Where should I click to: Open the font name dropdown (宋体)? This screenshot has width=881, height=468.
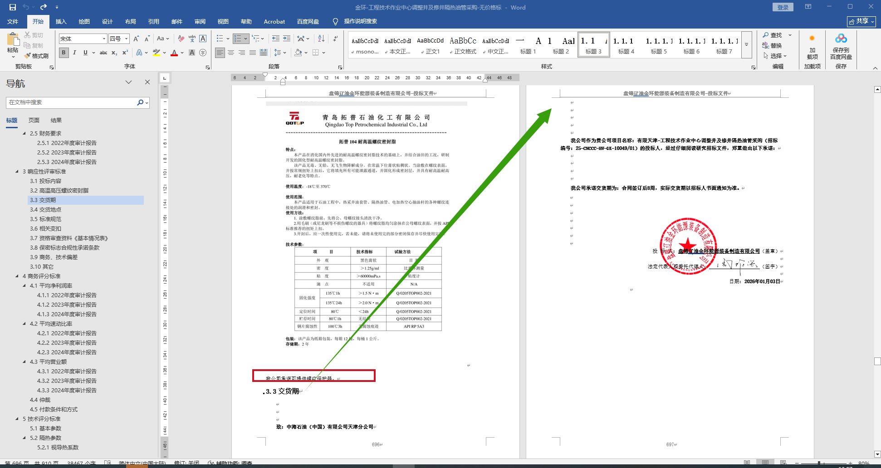tap(104, 39)
